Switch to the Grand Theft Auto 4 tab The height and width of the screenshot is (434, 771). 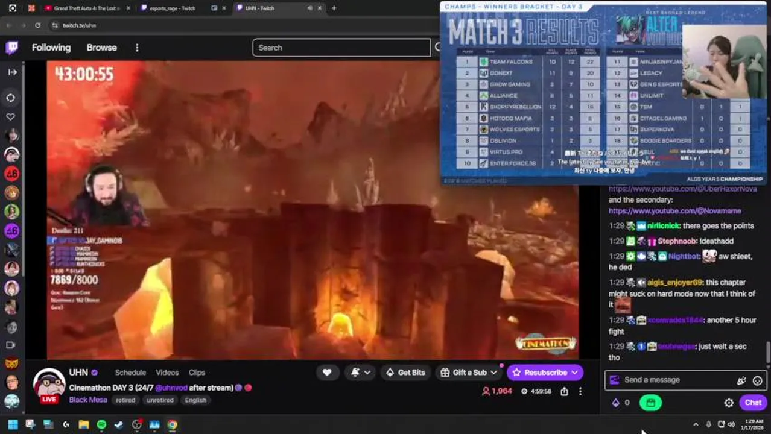pos(86,8)
